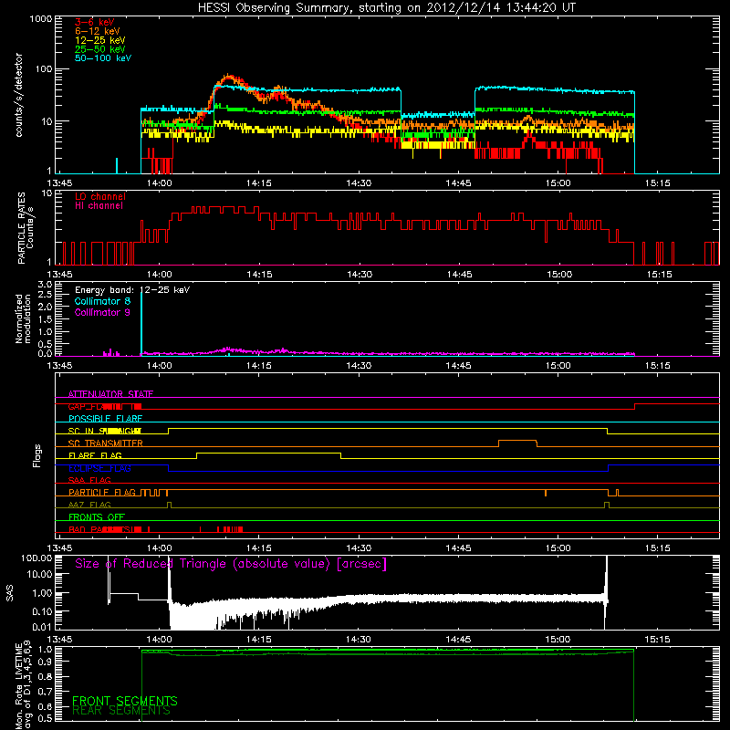Click "14:15" time label under modulation panel
730x730 pixels.
258,366
